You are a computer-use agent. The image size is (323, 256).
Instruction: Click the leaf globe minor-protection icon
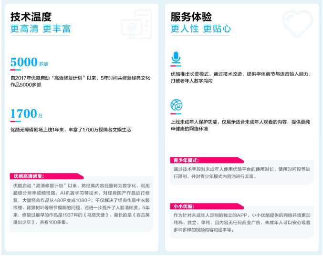(177, 105)
